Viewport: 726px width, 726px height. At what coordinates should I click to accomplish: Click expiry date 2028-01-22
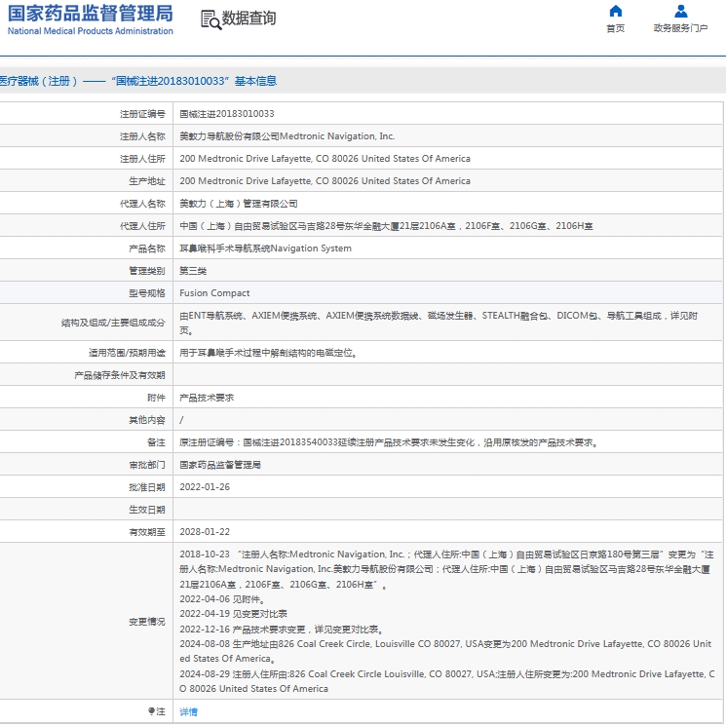coord(205,532)
